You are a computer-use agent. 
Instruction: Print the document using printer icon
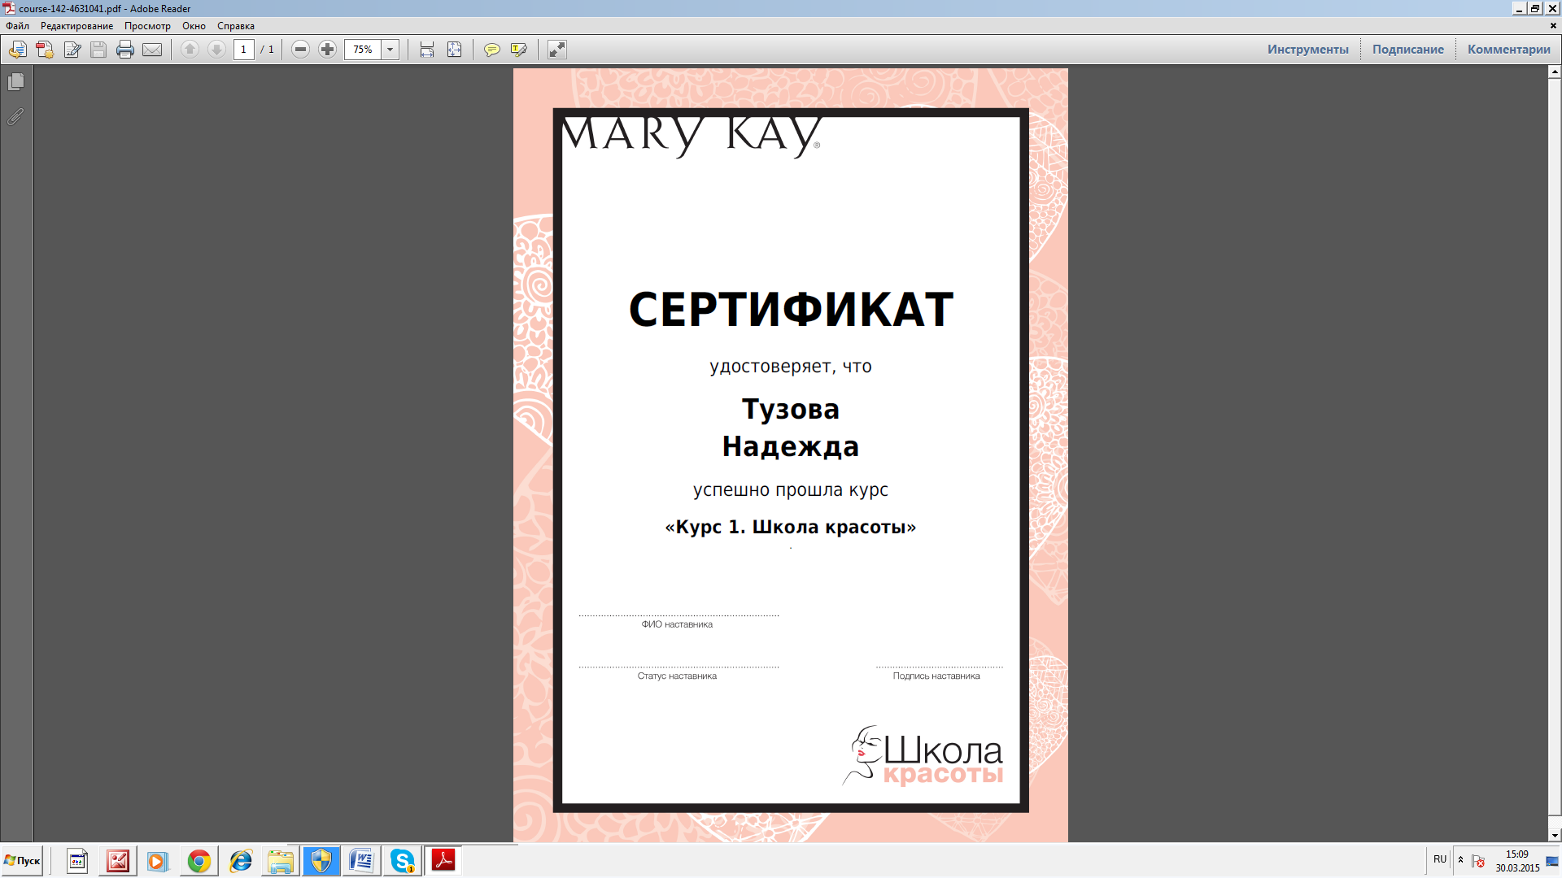(x=125, y=50)
